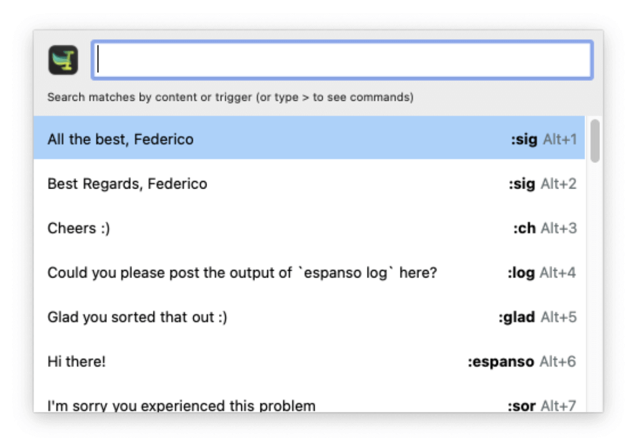Click the Alt+2 shortcut hint

tap(558, 184)
